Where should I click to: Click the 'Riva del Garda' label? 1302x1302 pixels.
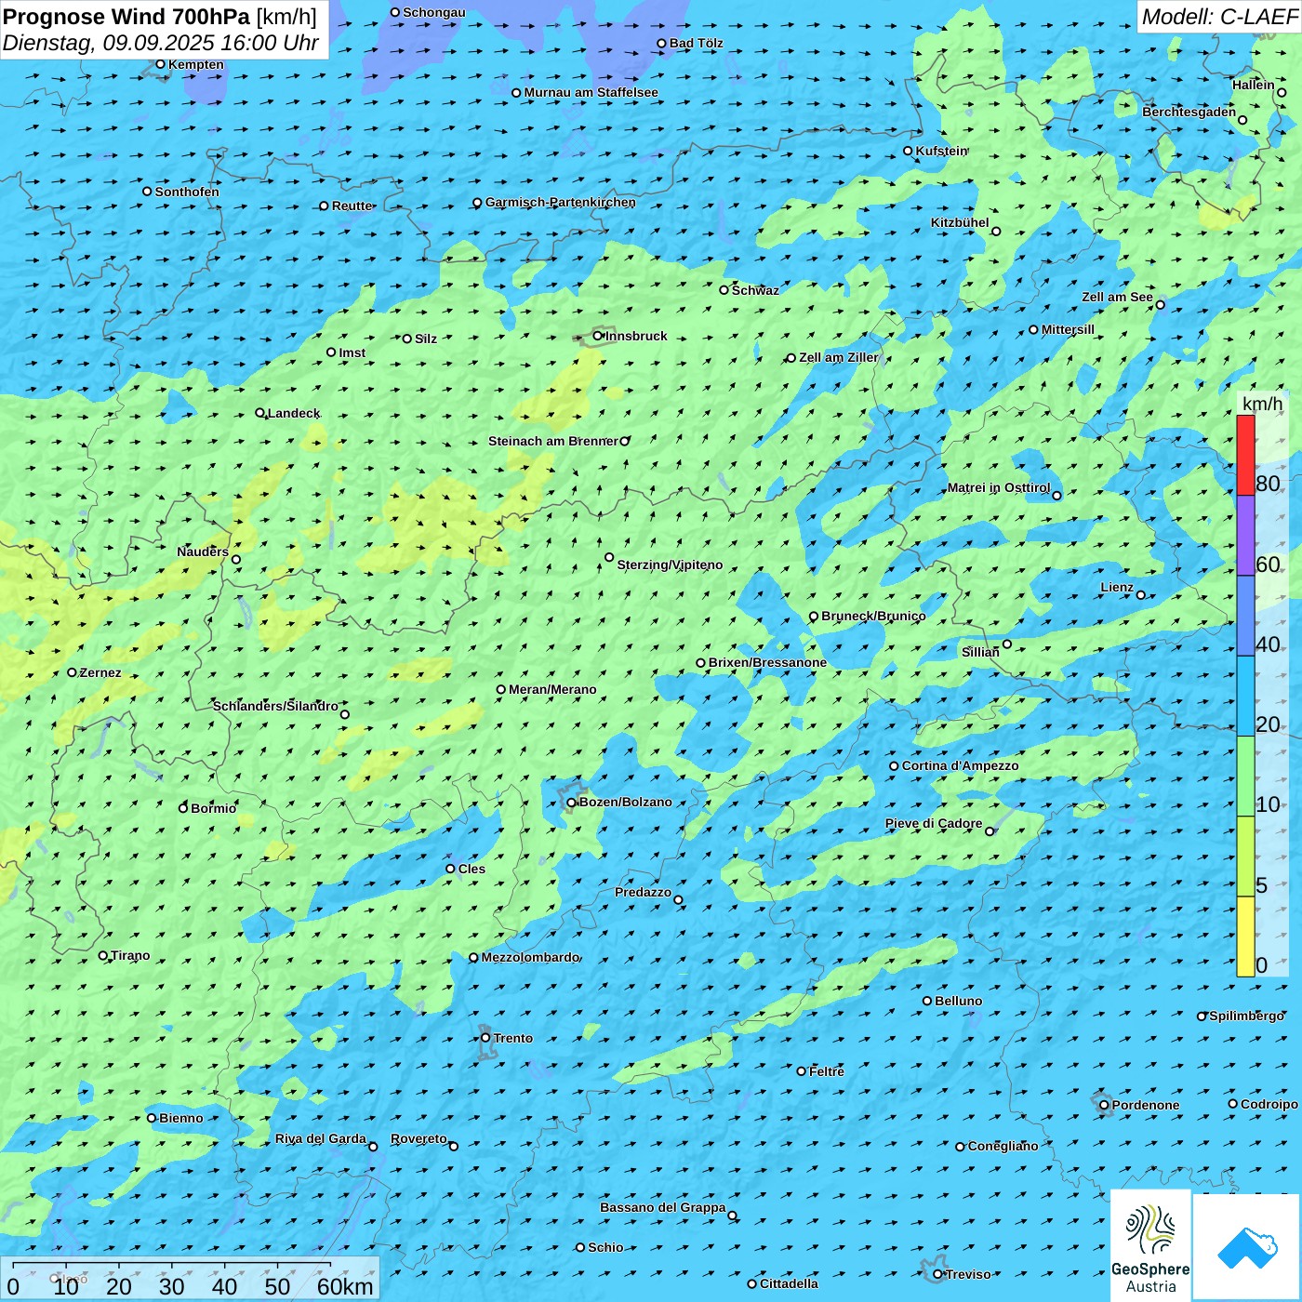(321, 1138)
